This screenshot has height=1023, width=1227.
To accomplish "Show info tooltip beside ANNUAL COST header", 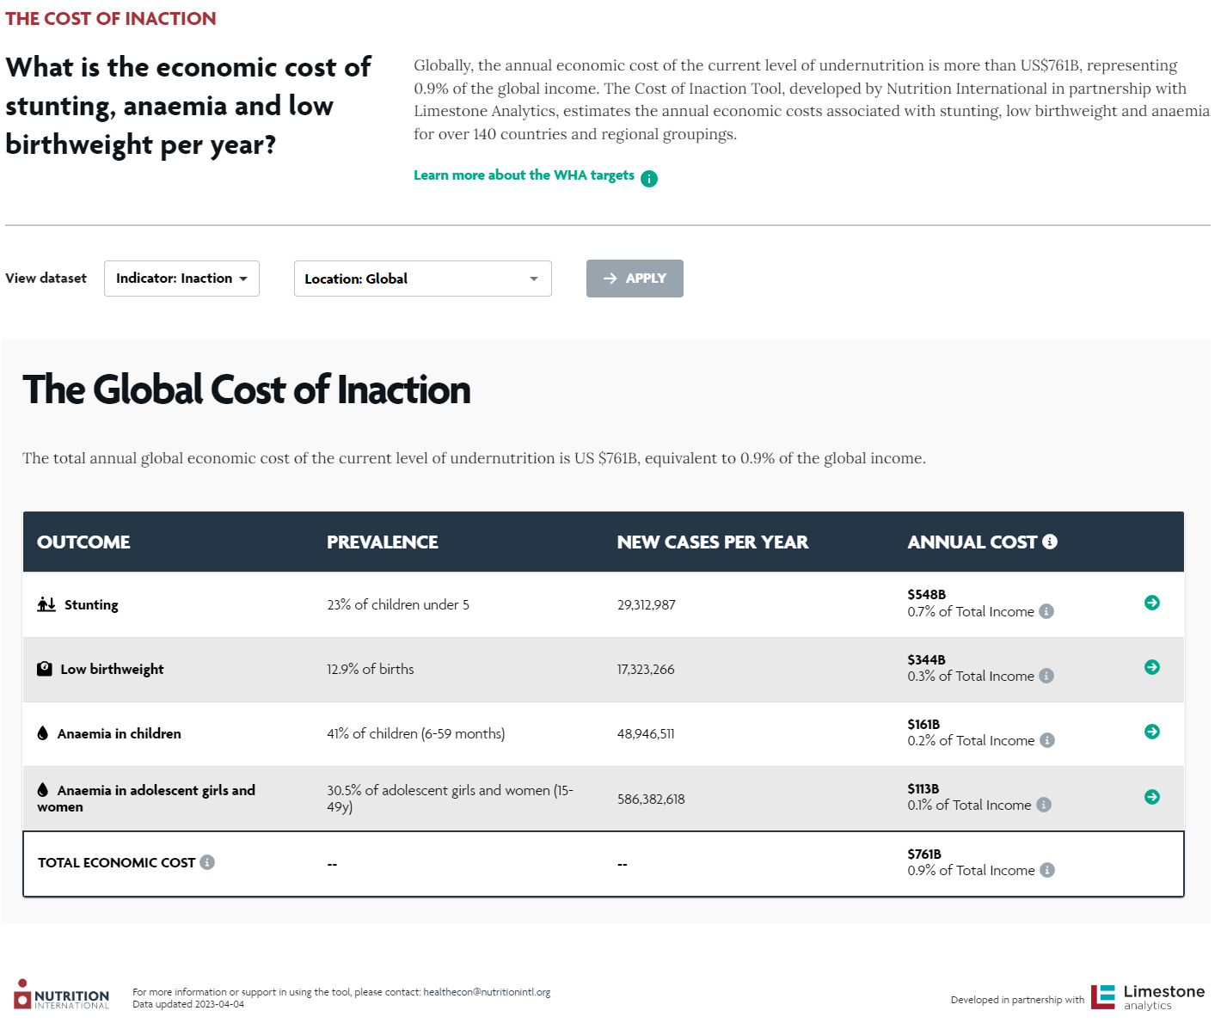I will click(x=1048, y=542).
